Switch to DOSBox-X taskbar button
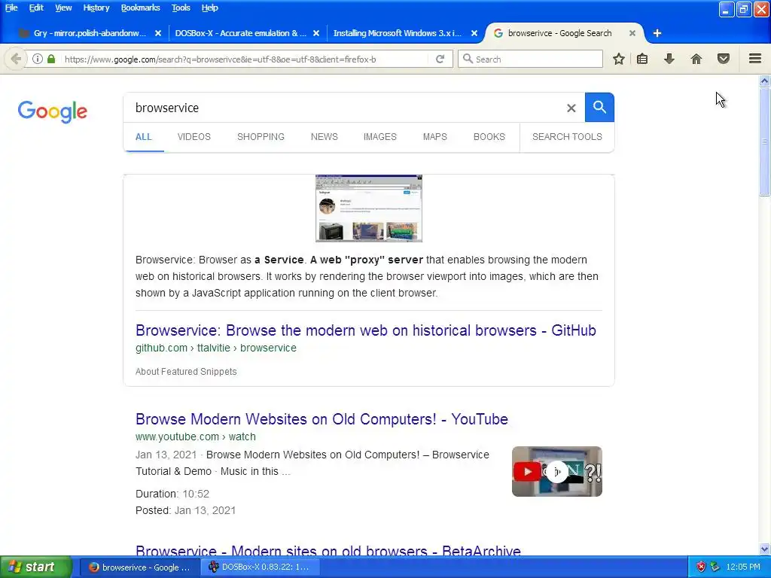The width and height of the screenshot is (771, 578). pyautogui.click(x=261, y=567)
